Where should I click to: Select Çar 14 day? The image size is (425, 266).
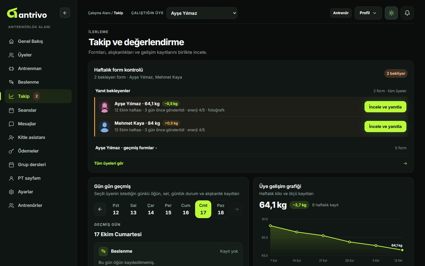click(x=151, y=209)
